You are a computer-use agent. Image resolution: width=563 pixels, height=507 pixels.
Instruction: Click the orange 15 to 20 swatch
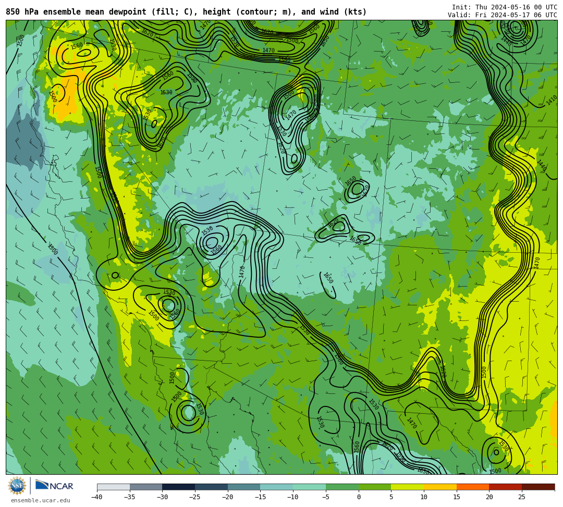(473, 487)
